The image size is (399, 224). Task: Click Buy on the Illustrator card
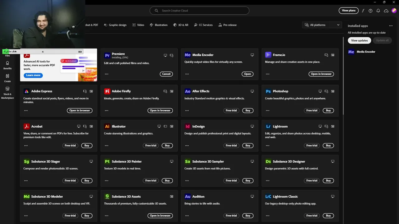click(x=167, y=146)
